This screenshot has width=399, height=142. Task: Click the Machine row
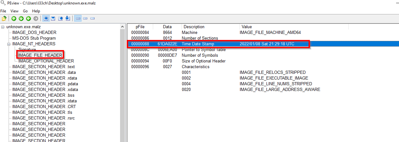(x=263, y=32)
